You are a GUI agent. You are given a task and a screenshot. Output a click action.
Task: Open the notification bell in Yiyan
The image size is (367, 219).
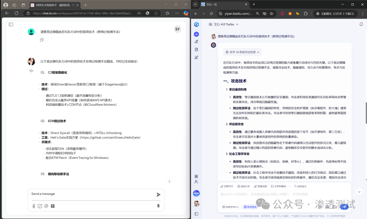pos(361,24)
